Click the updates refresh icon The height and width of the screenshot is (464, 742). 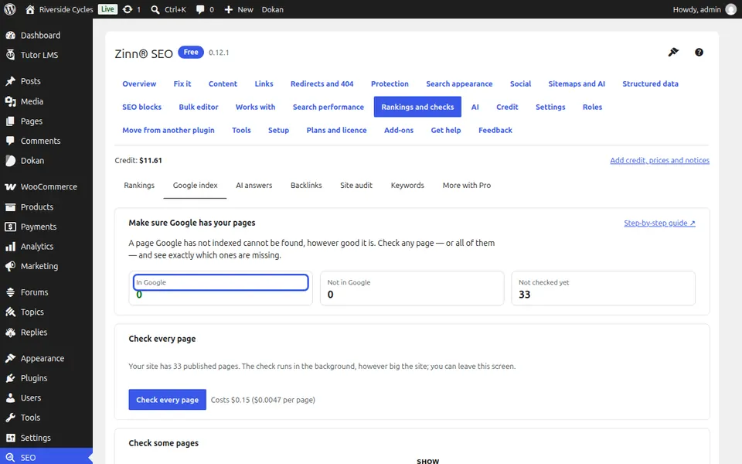click(x=128, y=9)
